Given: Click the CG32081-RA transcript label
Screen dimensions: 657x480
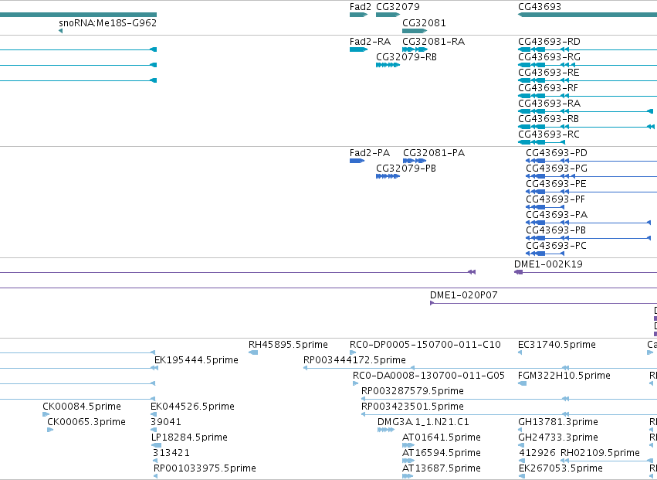Looking at the screenshot, I should click(x=433, y=42).
